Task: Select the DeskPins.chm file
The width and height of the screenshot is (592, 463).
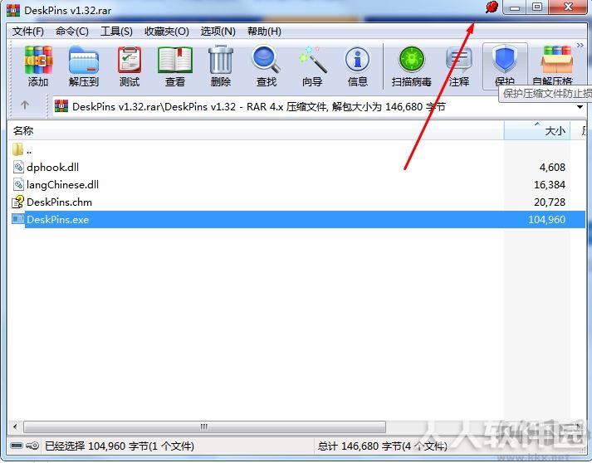Action: pos(59,202)
